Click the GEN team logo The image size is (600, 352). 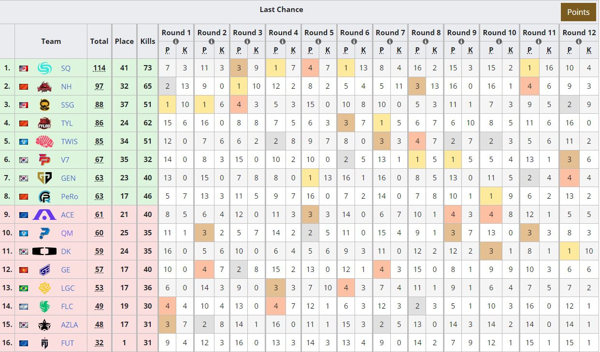tap(44, 178)
